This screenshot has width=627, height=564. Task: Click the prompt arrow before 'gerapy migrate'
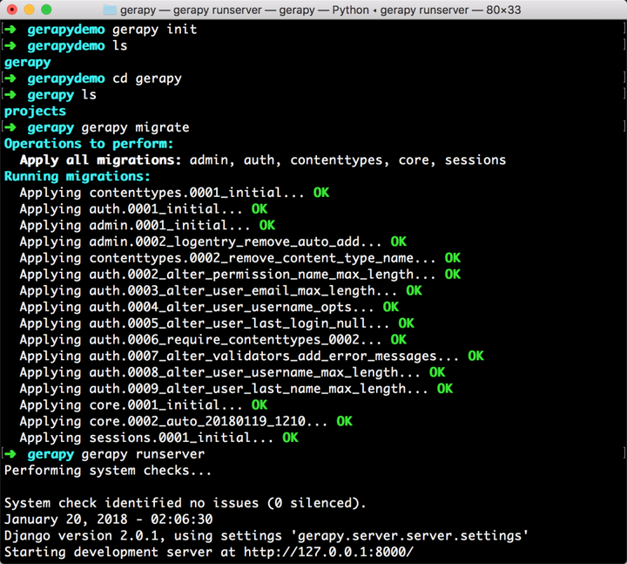10,127
